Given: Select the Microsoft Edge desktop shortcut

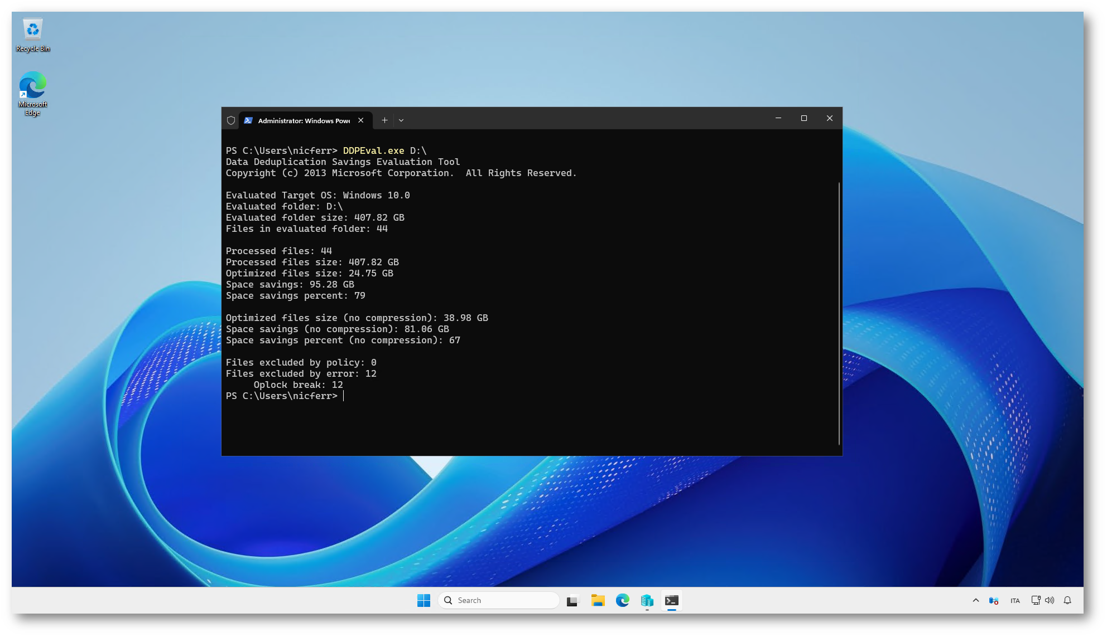Looking at the screenshot, I should tap(32, 93).
